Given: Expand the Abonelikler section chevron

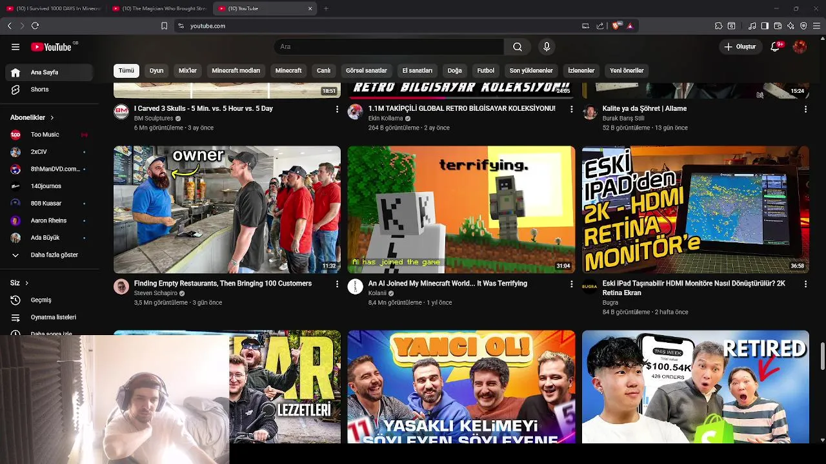Looking at the screenshot, I should (x=52, y=118).
